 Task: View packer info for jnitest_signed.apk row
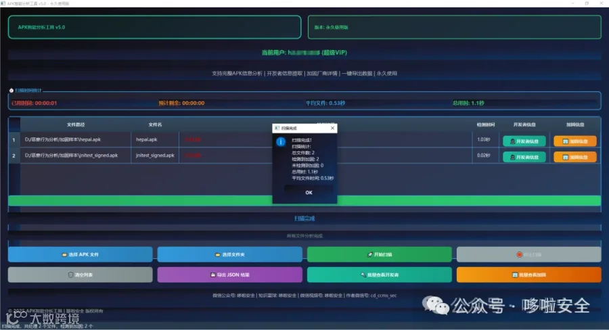574,158
